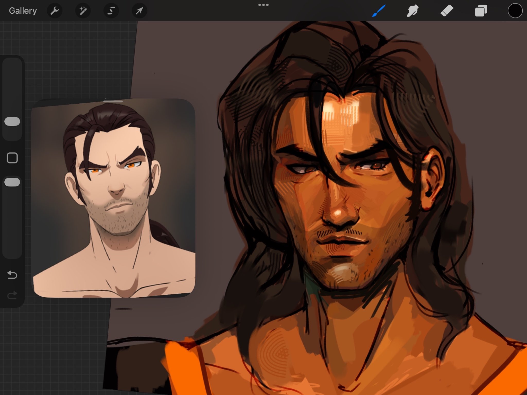Undo the last stroke
Image resolution: width=527 pixels, height=395 pixels.
click(x=12, y=275)
